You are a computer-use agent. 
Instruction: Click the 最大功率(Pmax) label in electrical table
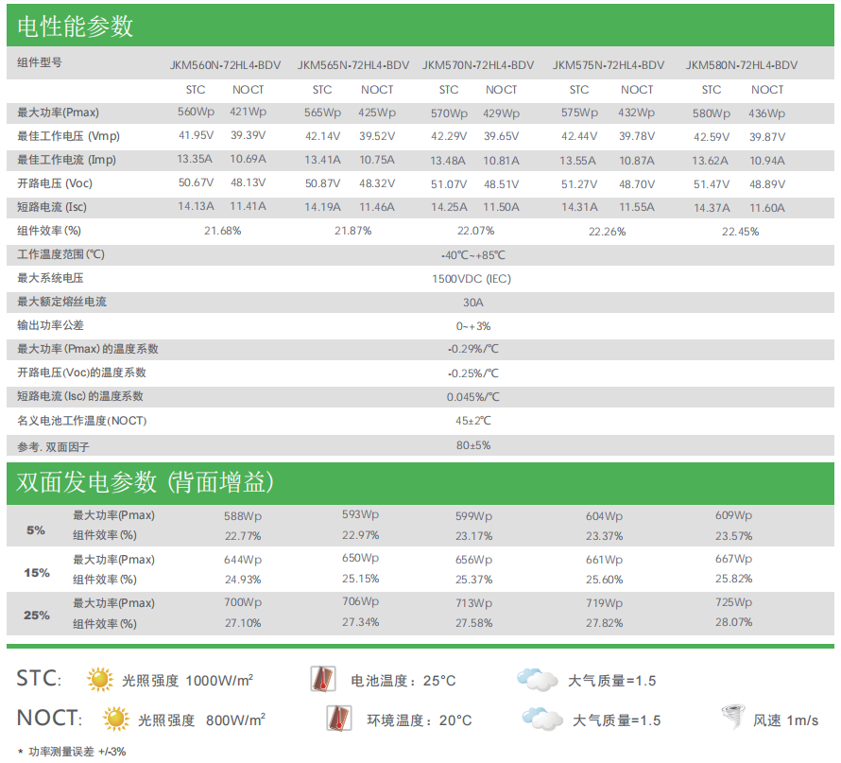pyautogui.click(x=58, y=113)
